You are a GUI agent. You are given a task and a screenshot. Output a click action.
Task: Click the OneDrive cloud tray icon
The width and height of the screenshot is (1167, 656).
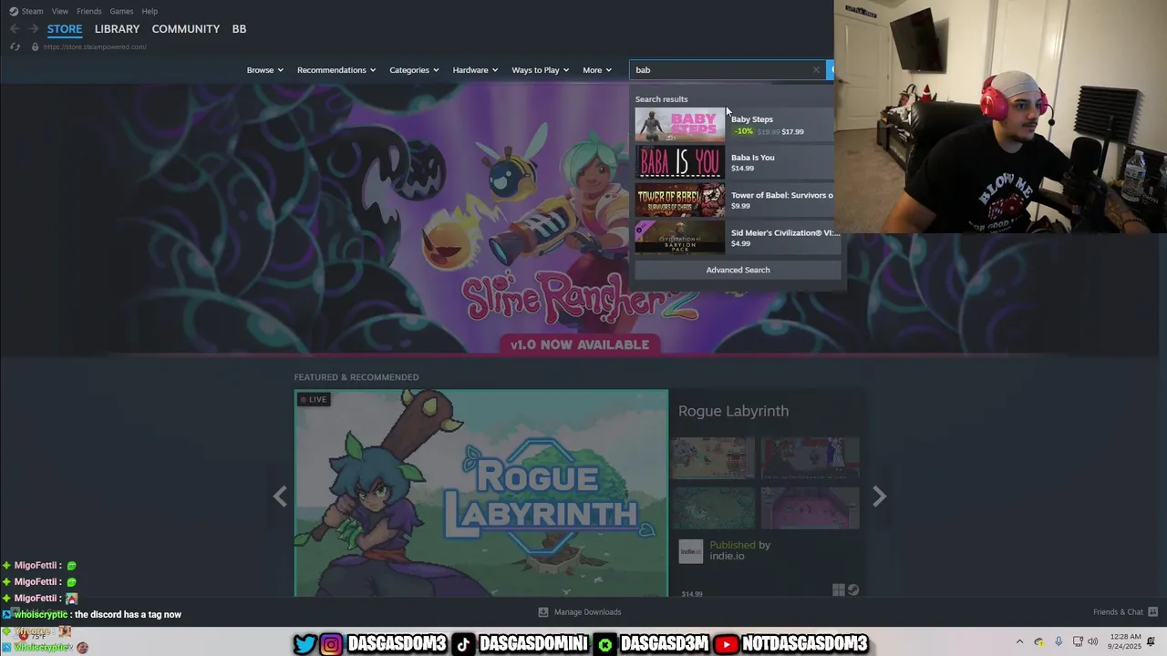pos(1038,641)
